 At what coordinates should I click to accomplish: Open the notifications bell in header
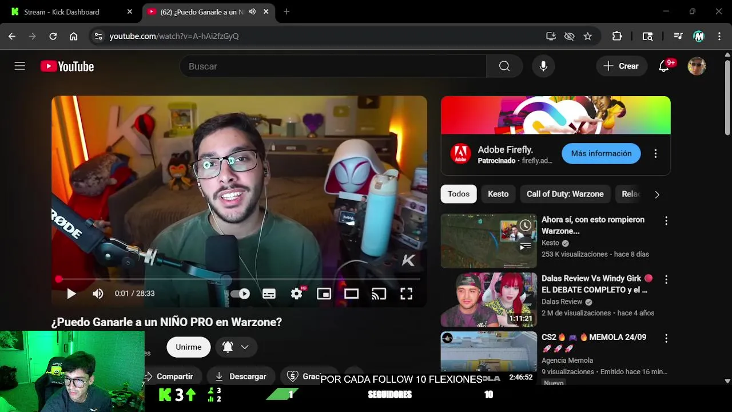[x=664, y=66]
